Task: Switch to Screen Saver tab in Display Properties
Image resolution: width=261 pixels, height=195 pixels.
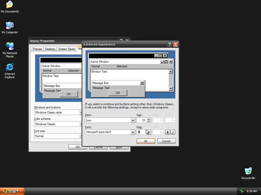Action: click(x=67, y=49)
